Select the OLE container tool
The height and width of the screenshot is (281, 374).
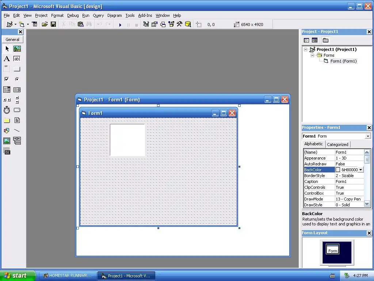click(x=7, y=151)
